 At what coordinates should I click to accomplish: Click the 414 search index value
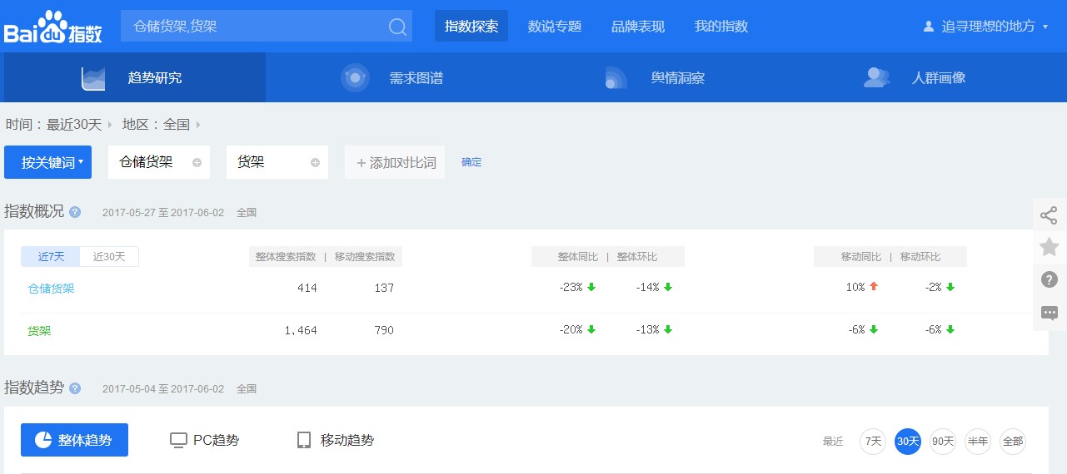307,288
